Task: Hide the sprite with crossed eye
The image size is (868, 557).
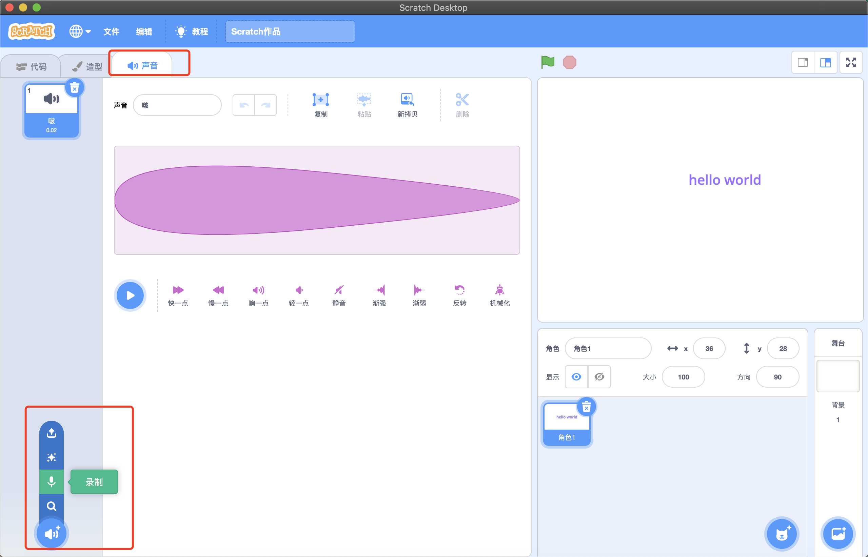Action: tap(599, 377)
